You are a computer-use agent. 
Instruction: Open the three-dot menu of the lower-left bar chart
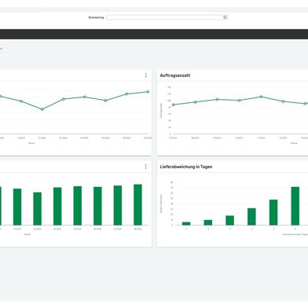146,167
